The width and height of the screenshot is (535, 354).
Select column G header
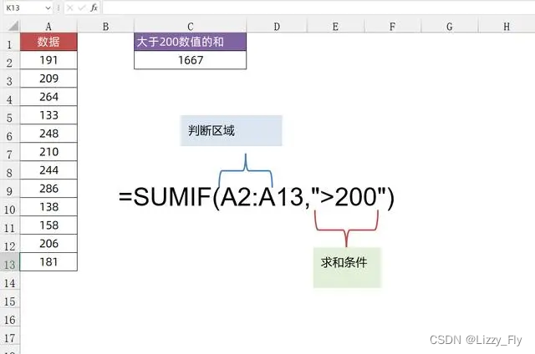click(450, 26)
